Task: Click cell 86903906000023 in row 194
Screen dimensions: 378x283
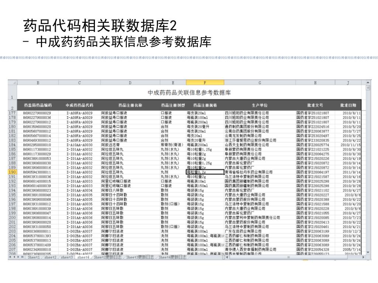Action: pyautogui.click(x=37, y=191)
